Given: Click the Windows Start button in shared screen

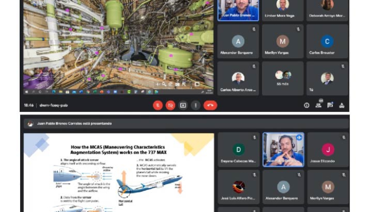Looking at the screenshot, I should tap(27, 91).
